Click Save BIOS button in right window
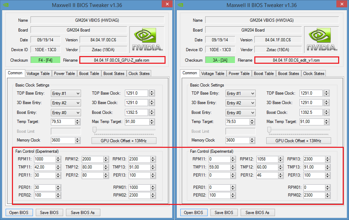 coord(224,212)
